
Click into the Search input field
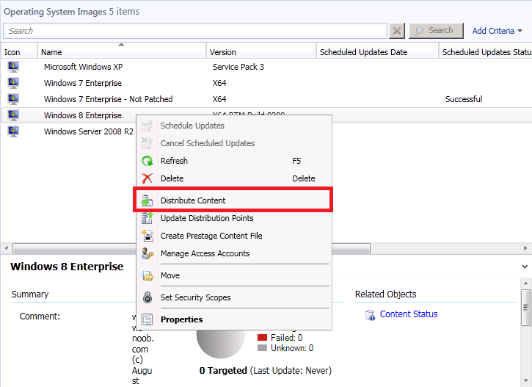(x=195, y=31)
